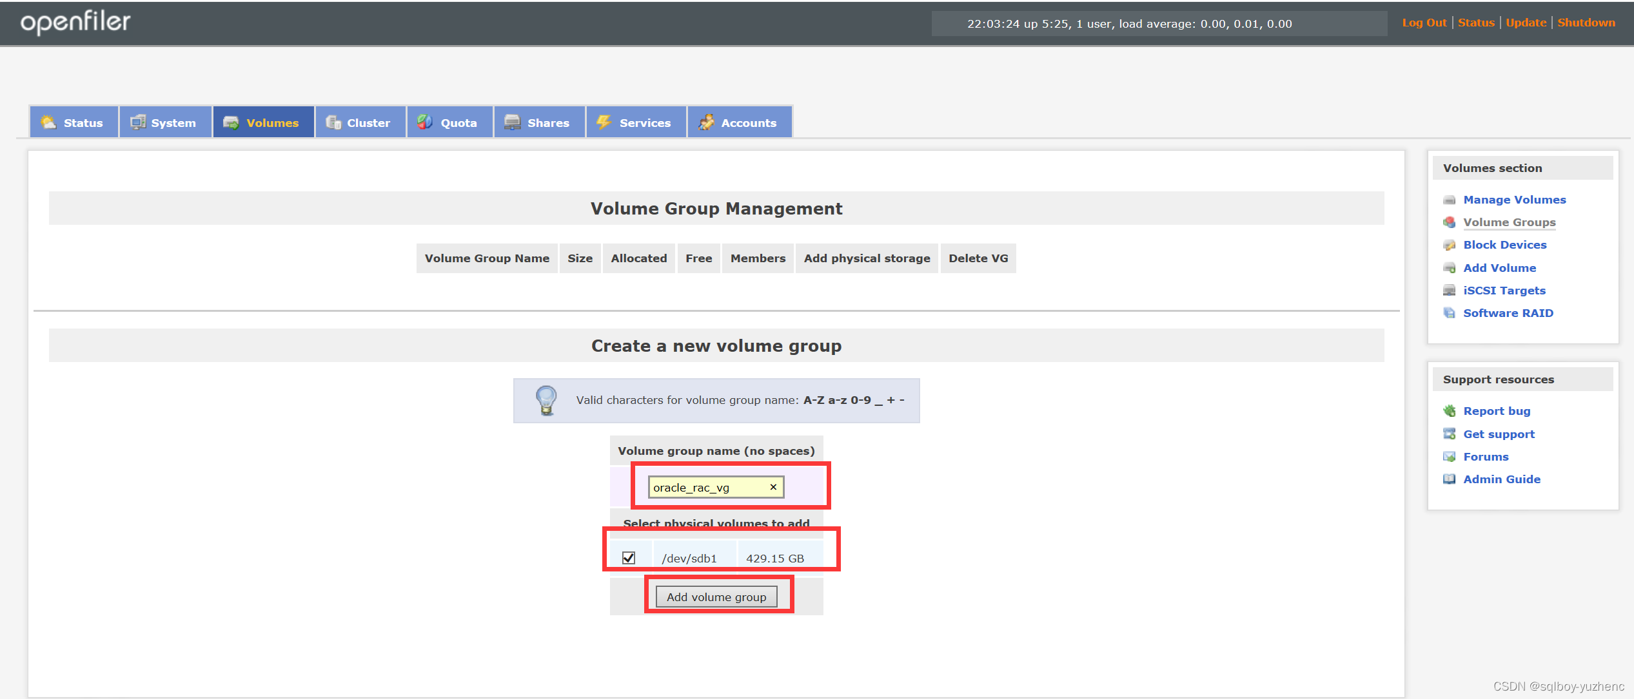1634x699 pixels.
Task: Open the Status tab
Action: click(x=74, y=122)
